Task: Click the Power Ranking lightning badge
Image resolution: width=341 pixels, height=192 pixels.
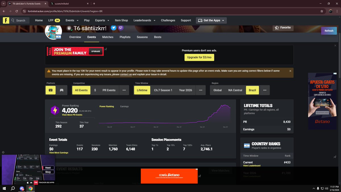Action: 55,110
